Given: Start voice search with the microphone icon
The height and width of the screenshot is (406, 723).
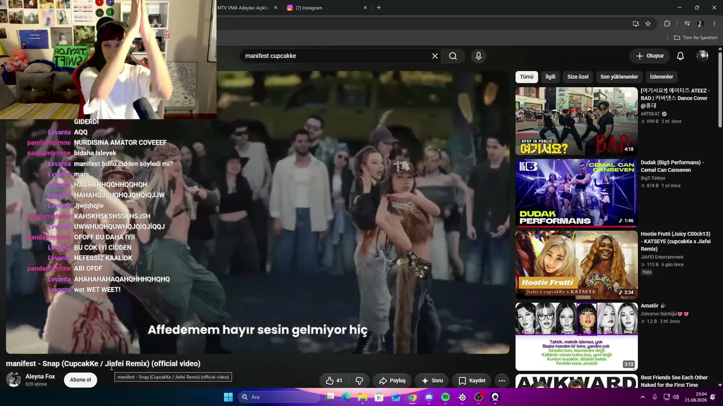Looking at the screenshot, I should pyautogui.click(x=478, y=56).
